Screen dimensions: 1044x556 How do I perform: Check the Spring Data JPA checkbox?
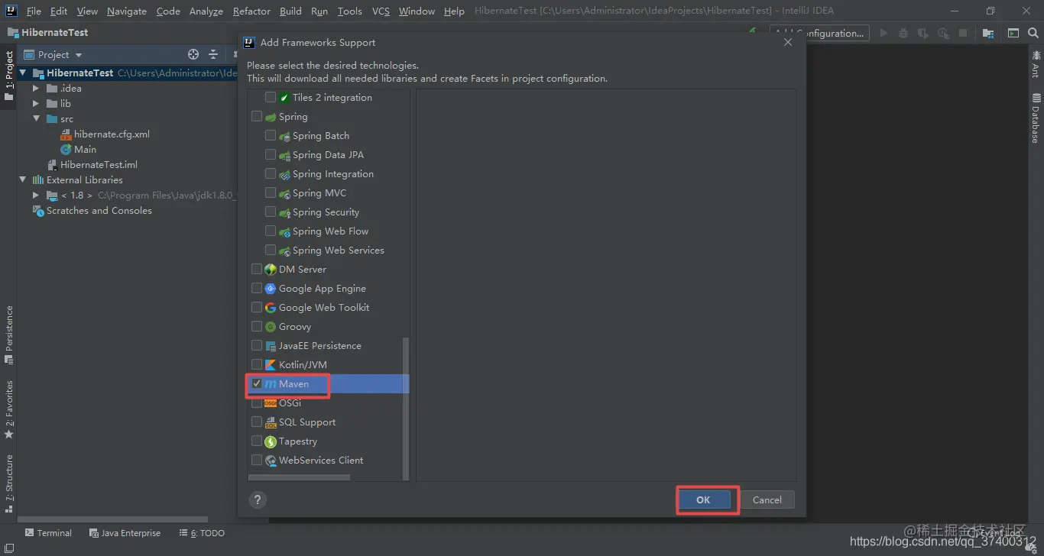pos(271,155)
